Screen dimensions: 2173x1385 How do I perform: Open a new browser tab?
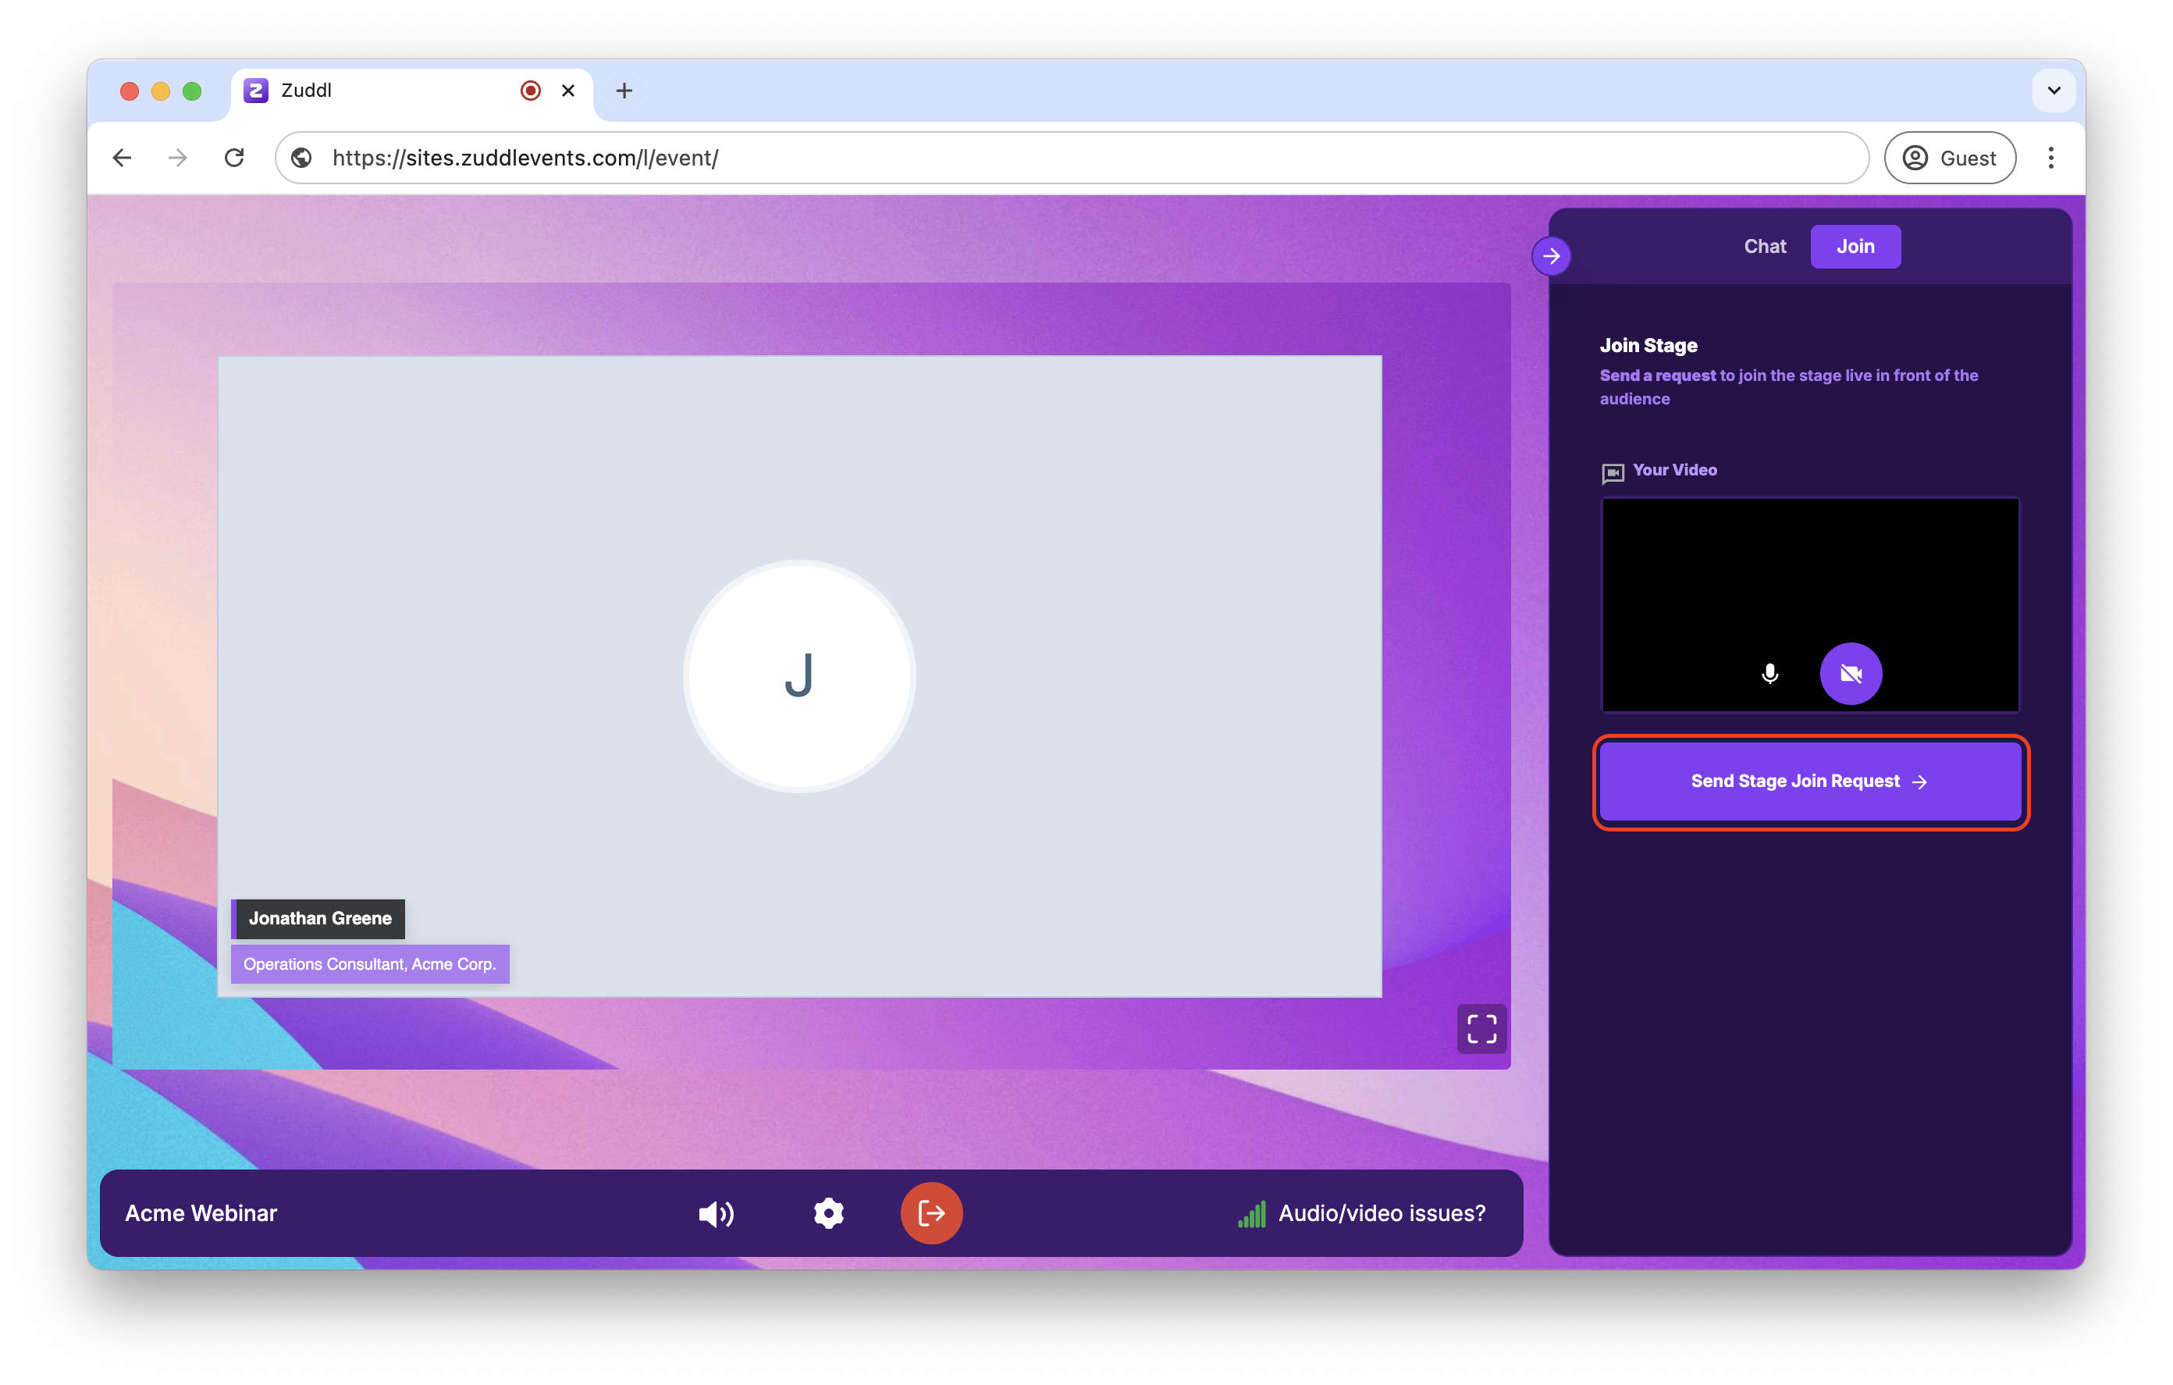[x=624, y=91]
